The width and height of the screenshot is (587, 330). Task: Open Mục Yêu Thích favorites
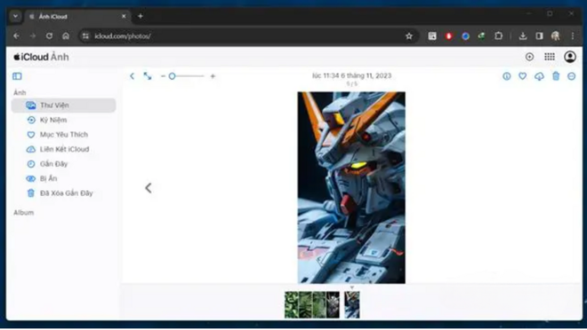(64, 134)
